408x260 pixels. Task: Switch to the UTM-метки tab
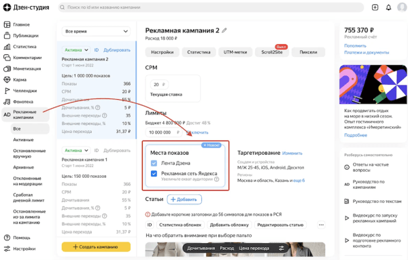point(235,52)
